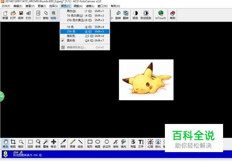This screenshot has width=232, height=161.
Task: Choose 高彩色 15-bit color mode
Action: tap(85, 36)
